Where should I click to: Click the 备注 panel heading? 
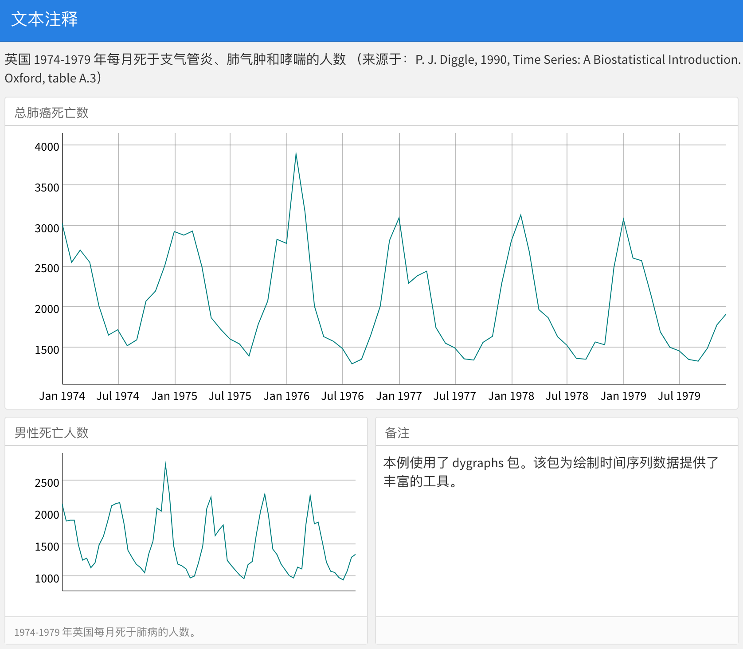(x=397, y=433)
